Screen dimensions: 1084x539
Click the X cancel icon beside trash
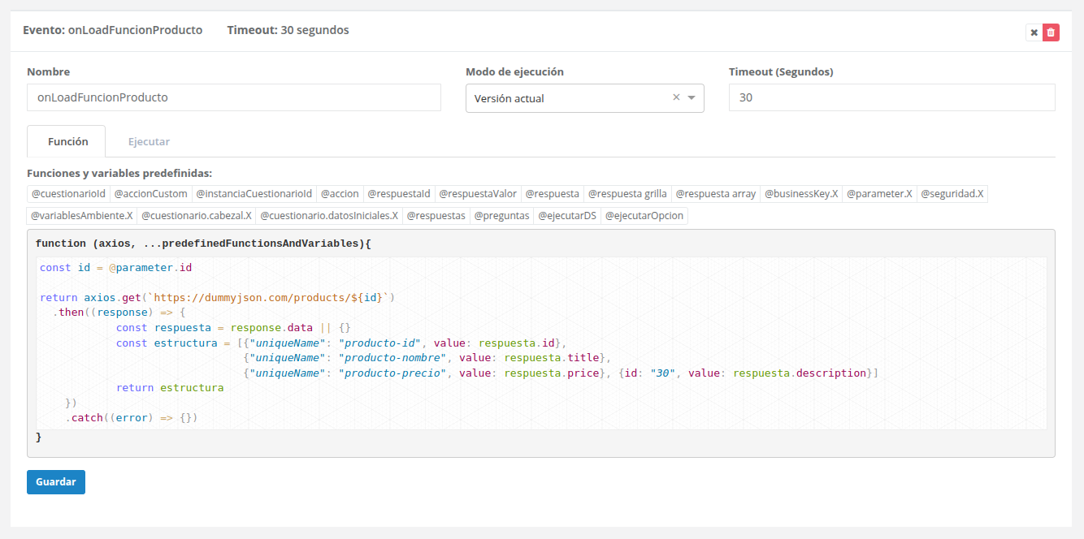pos(1034,32)
